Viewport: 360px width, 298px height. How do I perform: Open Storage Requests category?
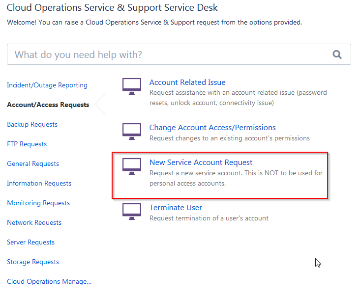33,262
